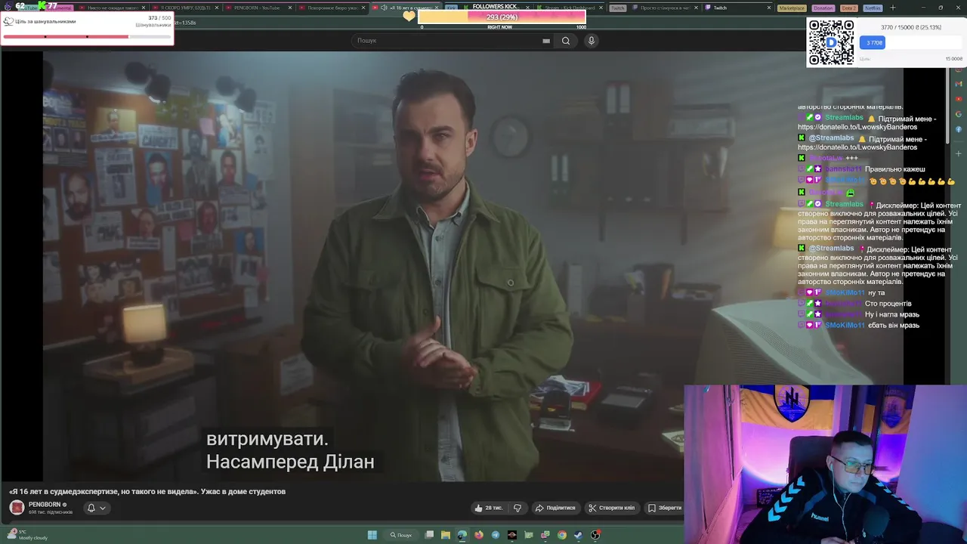
Task: Open first donatello.to/LwowskyBanderos chat link
Action: click(x=857, y=127)
